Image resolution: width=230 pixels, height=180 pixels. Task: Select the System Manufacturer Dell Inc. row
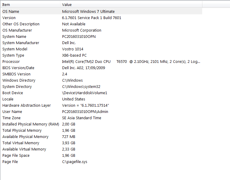click(x=102, y=43)
